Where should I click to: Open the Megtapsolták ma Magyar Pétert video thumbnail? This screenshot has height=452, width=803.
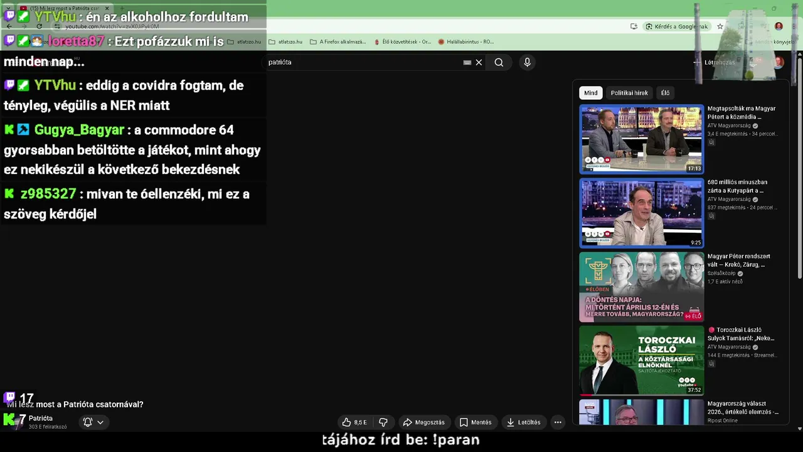click(x=641, y=139)
